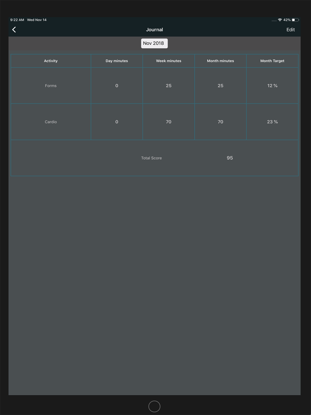Select the Month minutes column header
This screenshot has width=311, height=415.
click(220, 61)
